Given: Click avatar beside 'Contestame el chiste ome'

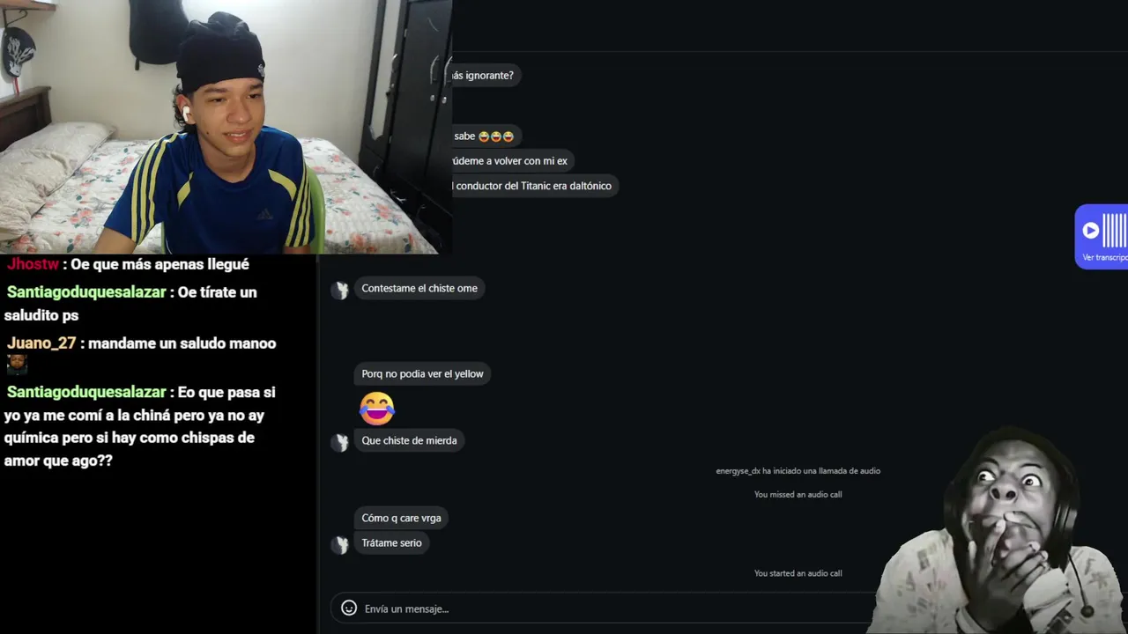Looking at the screenshot, I should tap(340, 290).
